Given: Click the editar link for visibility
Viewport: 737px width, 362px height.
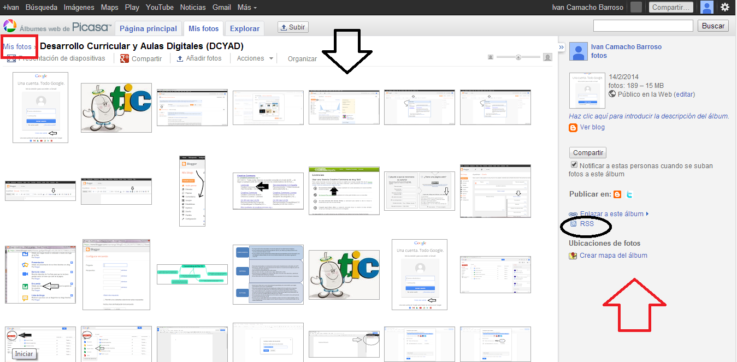Looking at the screenshot, I should 685,94.
